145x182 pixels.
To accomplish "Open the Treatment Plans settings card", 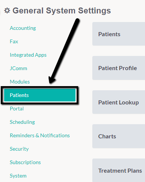I will 118,170.
